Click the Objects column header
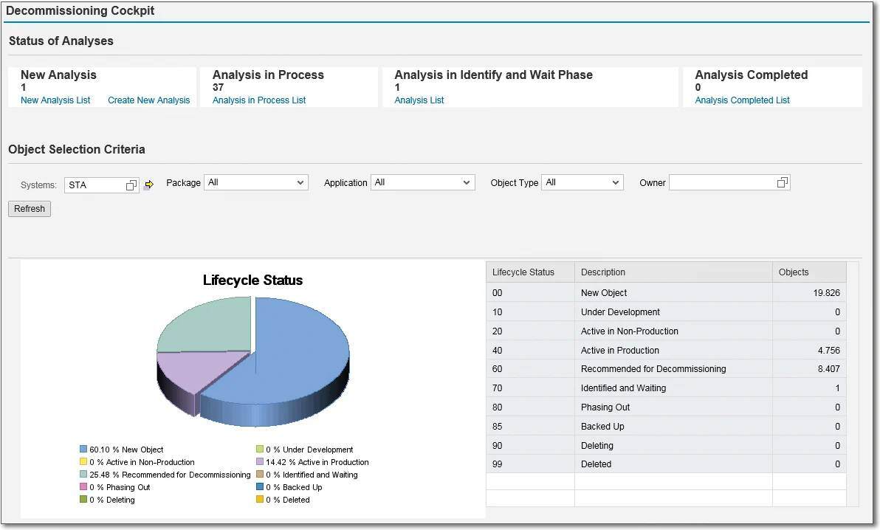This screenshot has width=880, height=530. [794, 272]
